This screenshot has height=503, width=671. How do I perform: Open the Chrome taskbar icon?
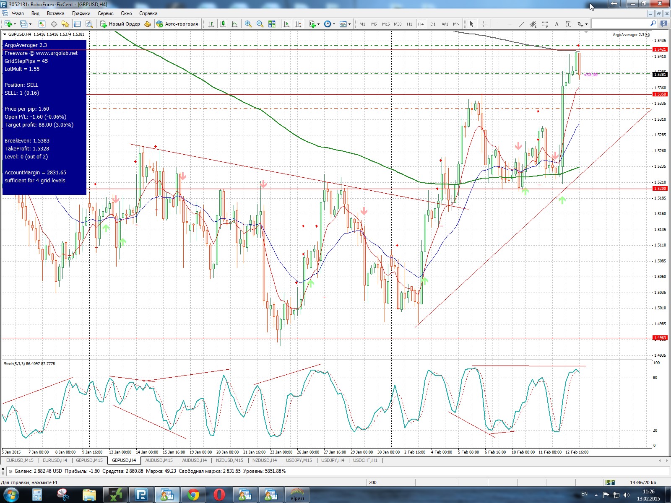(x=193, y=495)
